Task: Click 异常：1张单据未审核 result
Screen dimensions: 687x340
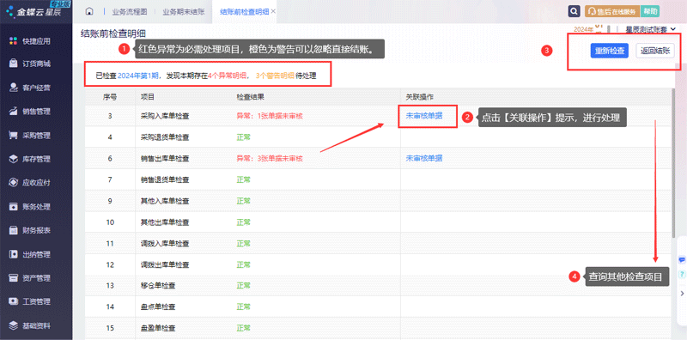Action: pyautogui.click(x=270, y=116)
